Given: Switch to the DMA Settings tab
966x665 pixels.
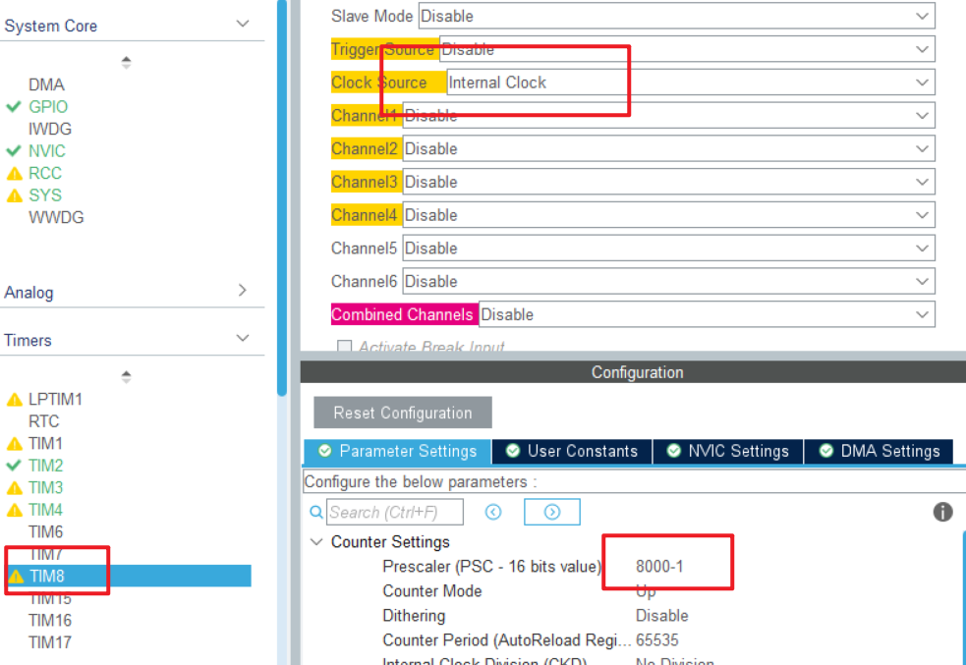Looking at the screenshot, I should tap(879, 451).
